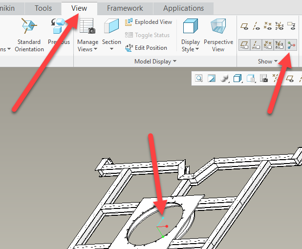Viewport: 302px width, 249px height.
Task: Enable Perspective View
Action: pos(218,36)
